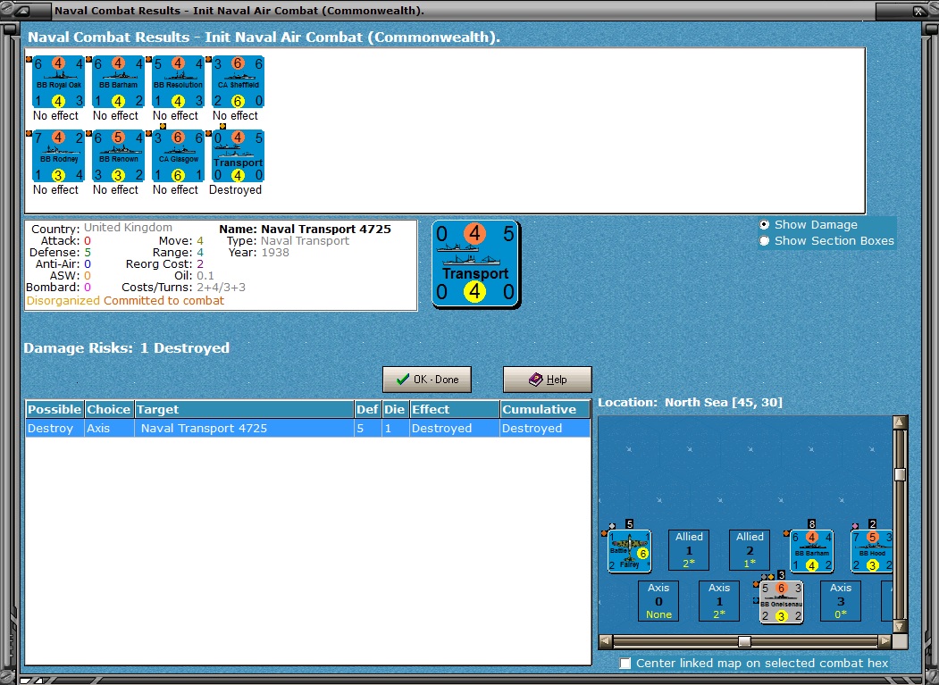
Task: Open the Help button
Action: pyautogui.click(x=548, y=380)
